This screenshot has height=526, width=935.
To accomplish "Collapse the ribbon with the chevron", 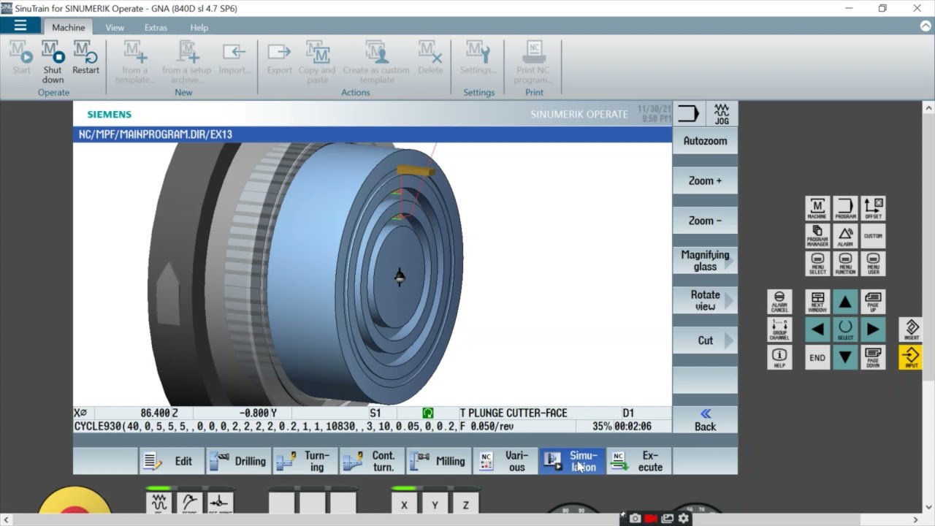I will tap(925, 26).
